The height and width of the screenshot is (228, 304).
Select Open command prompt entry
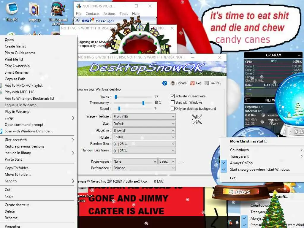pos(38,125)
